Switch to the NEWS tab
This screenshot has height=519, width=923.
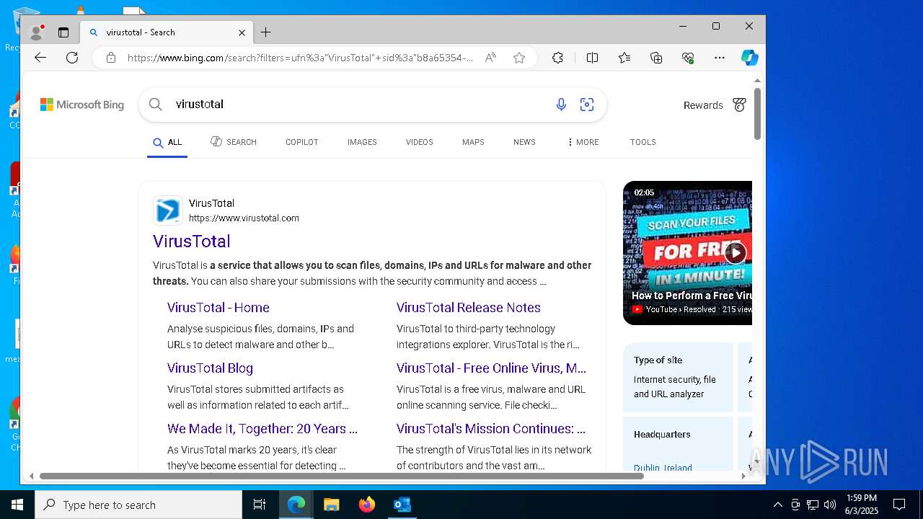click(524, 142)
